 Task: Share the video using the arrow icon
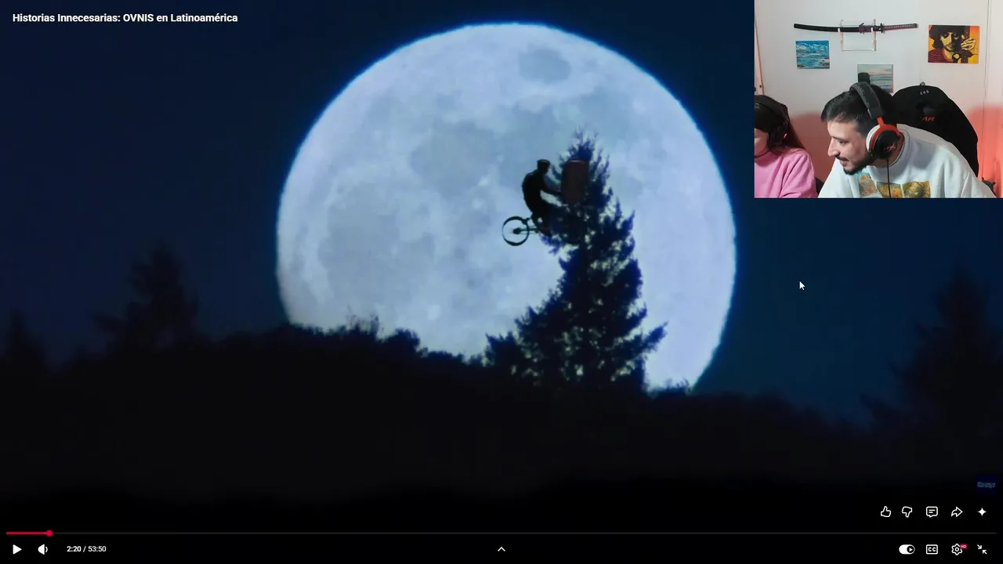click(x=957, y=512)
